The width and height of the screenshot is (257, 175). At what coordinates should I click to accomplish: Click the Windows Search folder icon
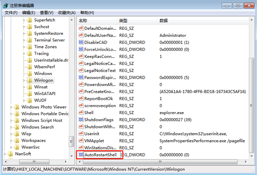[17, 127]
